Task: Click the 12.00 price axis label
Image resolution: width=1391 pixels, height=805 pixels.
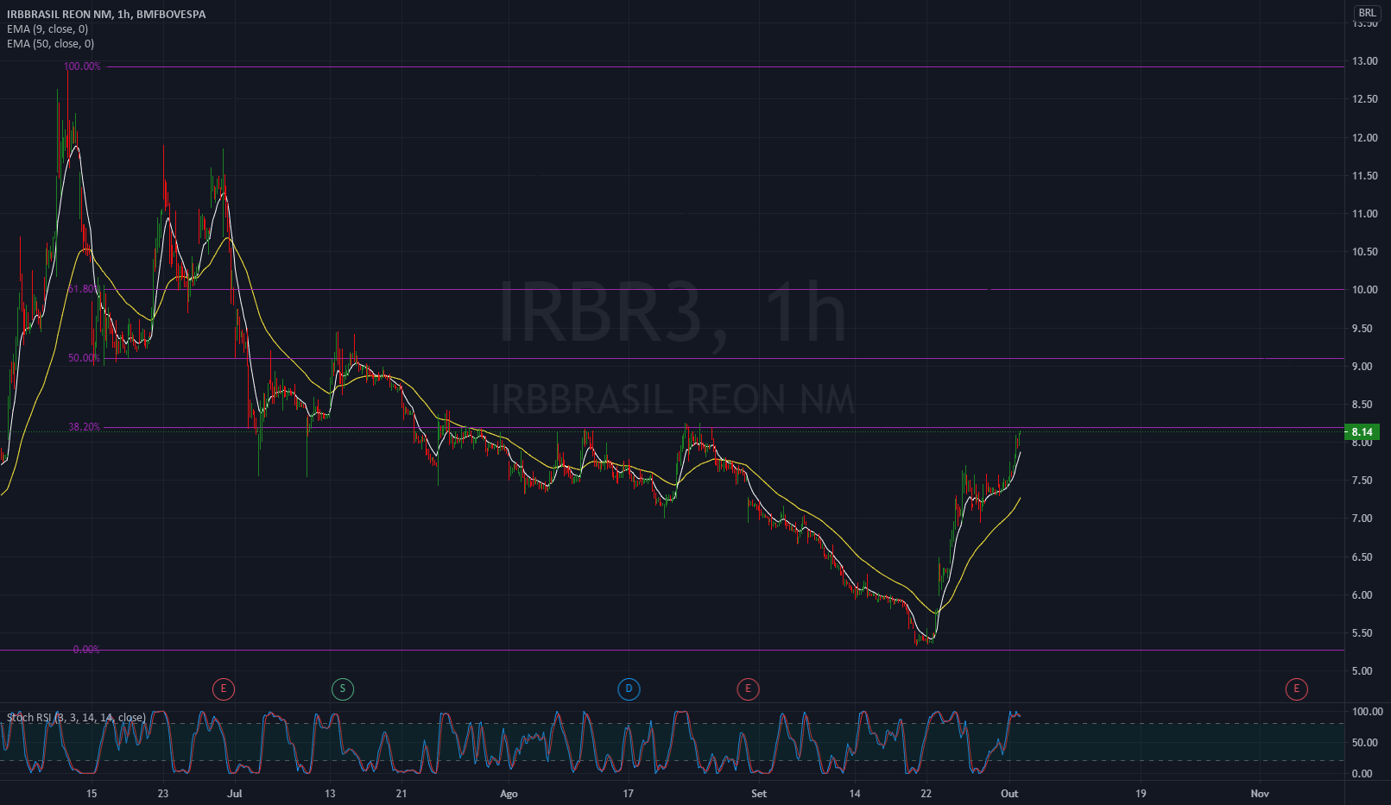Action: coord(1365,138)
